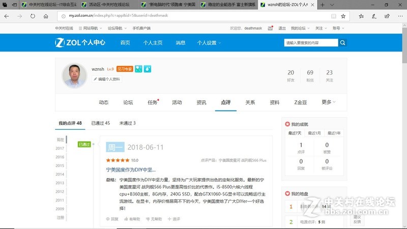Viewport: 407px width, 229px height.
Task: Open the 个人设置 dropdown menu
Action: (209, 43)
